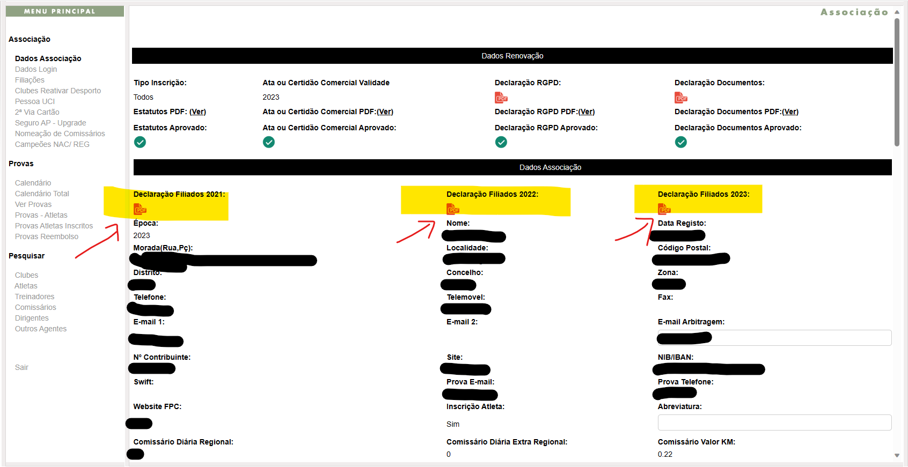Open the Declaração Documentos PDF icon
This screenshot has height=467, width=908.
pyautogui.click(x=680, y=98)
